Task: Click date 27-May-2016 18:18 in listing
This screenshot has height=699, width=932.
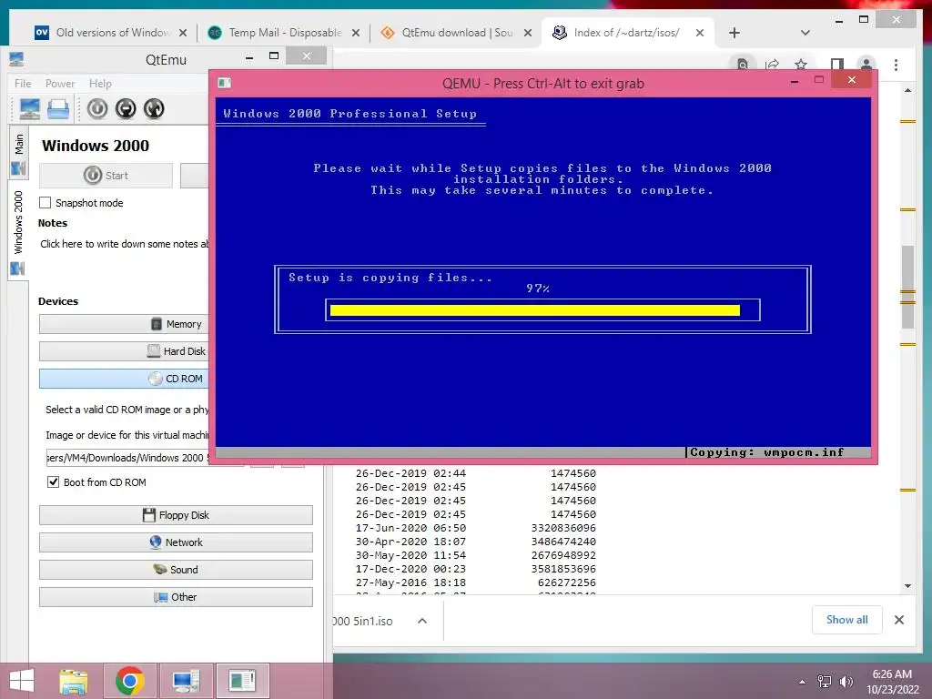Action: 410,582
